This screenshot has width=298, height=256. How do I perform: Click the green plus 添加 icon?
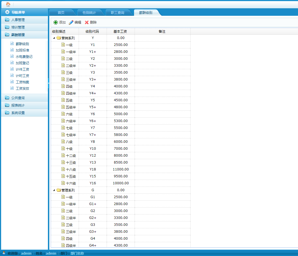coord(55,22)
